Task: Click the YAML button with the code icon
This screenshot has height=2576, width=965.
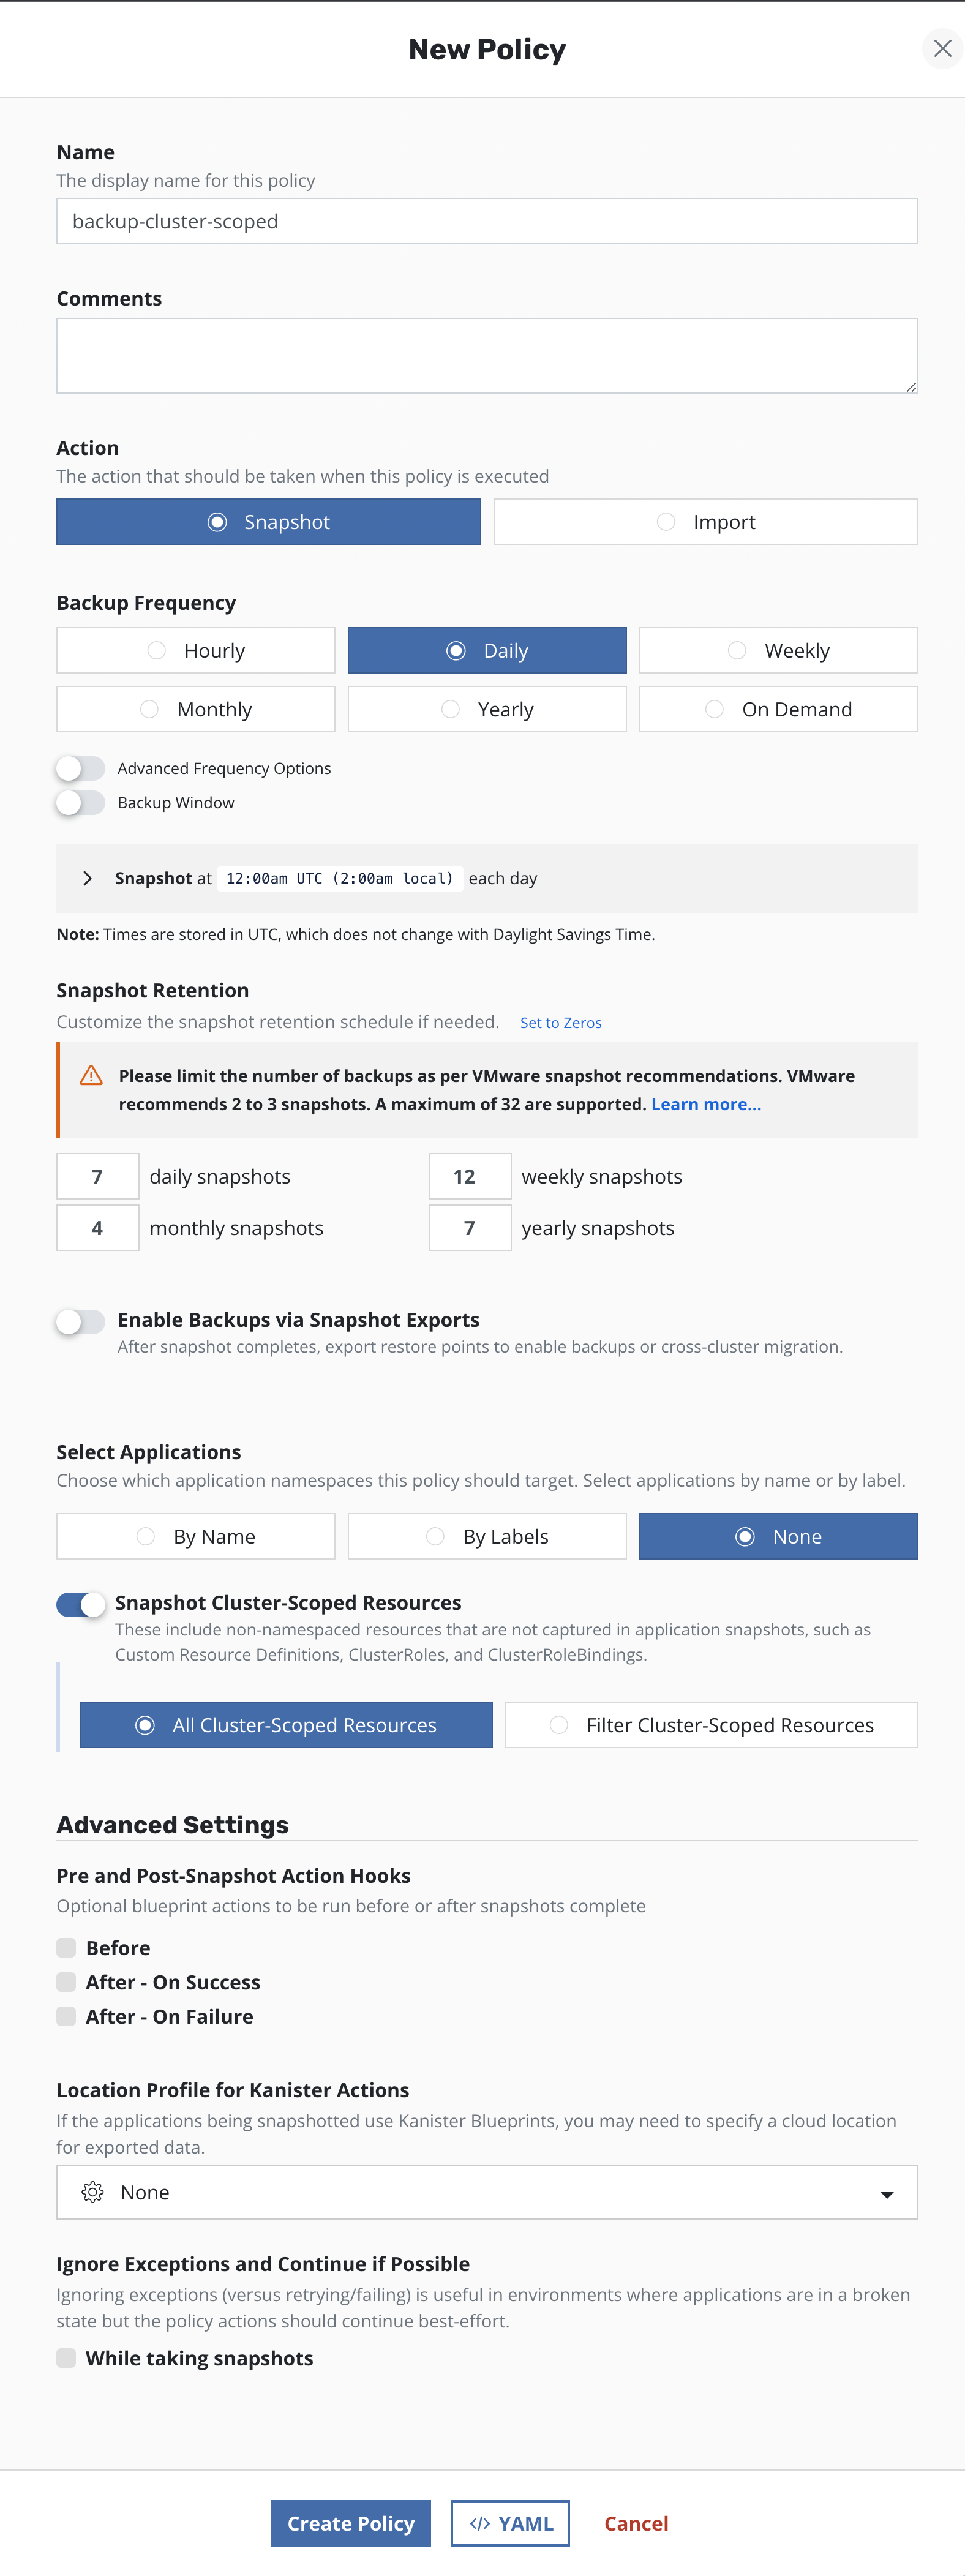Action: pyautogui.click(x=510, y=2522)
